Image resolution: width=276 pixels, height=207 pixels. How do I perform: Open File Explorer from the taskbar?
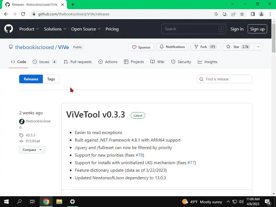coord(59,202)
